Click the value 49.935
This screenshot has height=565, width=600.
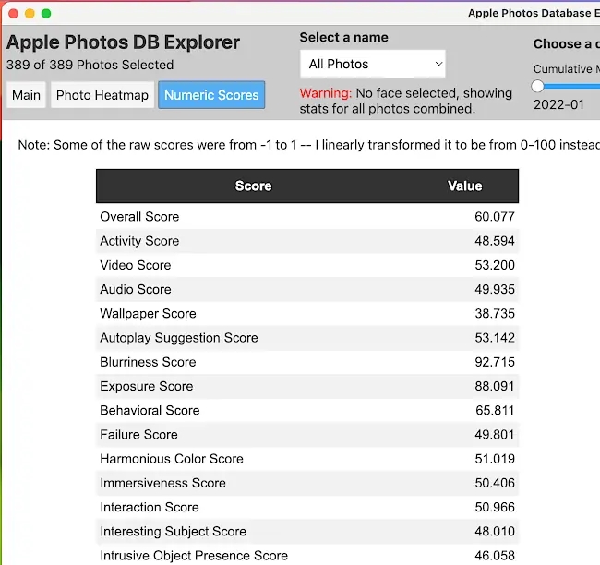click(495, 289)
